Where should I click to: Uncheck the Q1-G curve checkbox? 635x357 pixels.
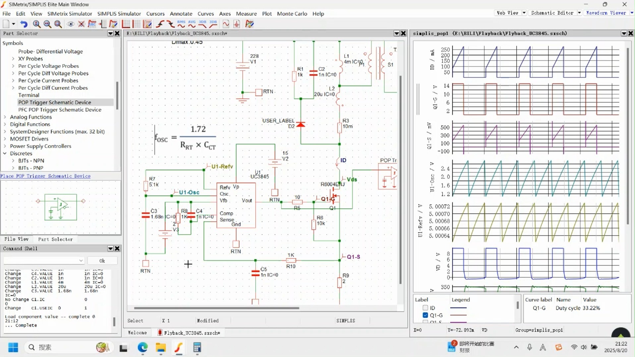click(425, 315)
